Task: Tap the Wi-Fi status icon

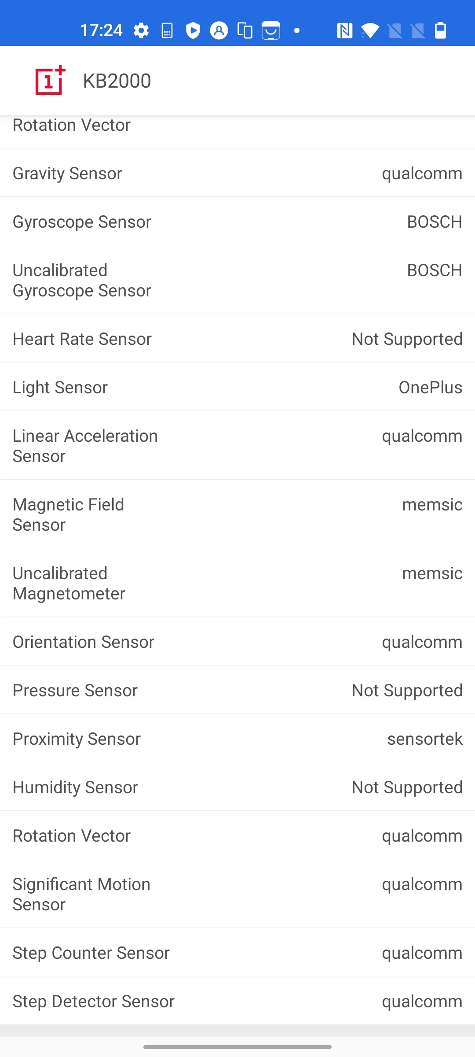Action: [x=370, y=31]
